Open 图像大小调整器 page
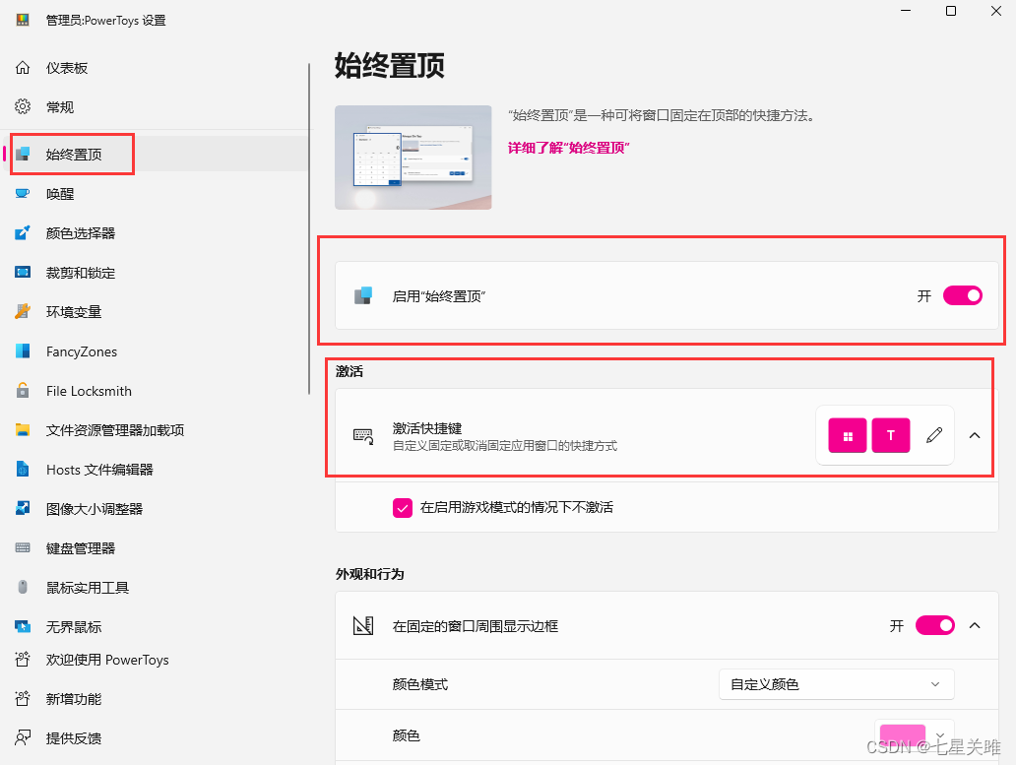1016x765 pixels. (x=95, y=508)
